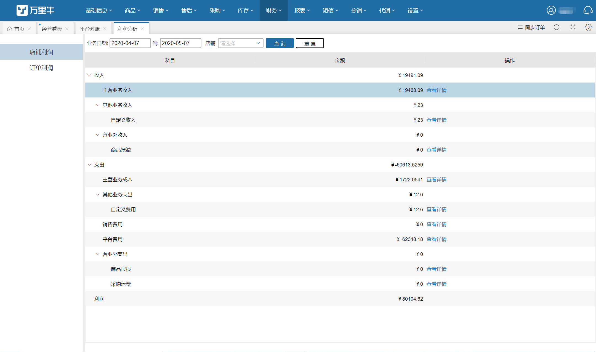The image size is (596, 352).
Task: View details for 主营业务收入
Action: (x=437, y=90)
